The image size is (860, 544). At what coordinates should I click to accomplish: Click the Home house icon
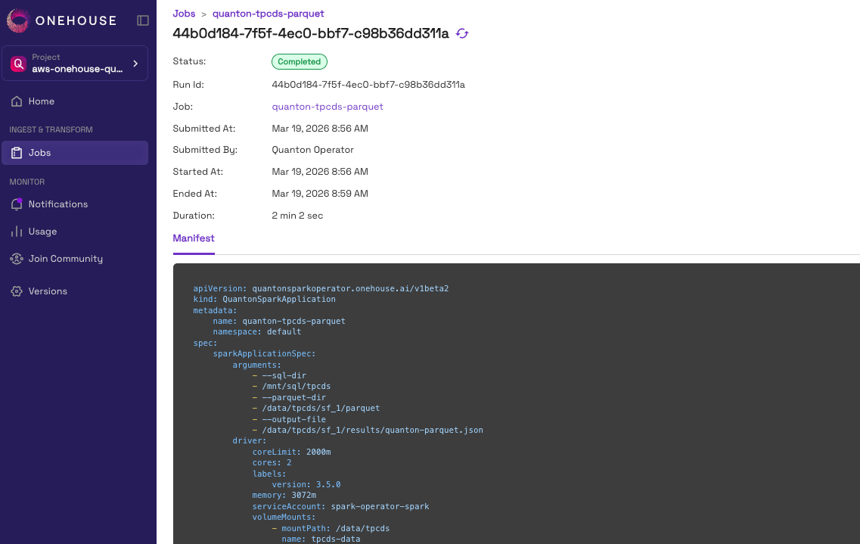click(x=17, y=101)
